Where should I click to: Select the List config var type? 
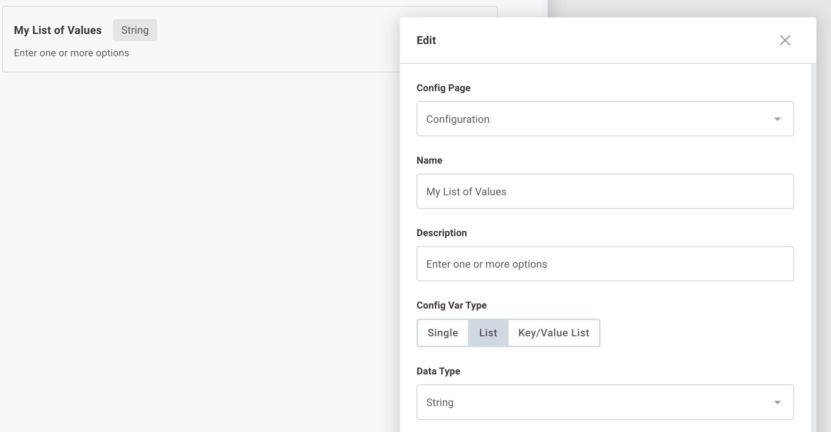(x=488, y=333)
